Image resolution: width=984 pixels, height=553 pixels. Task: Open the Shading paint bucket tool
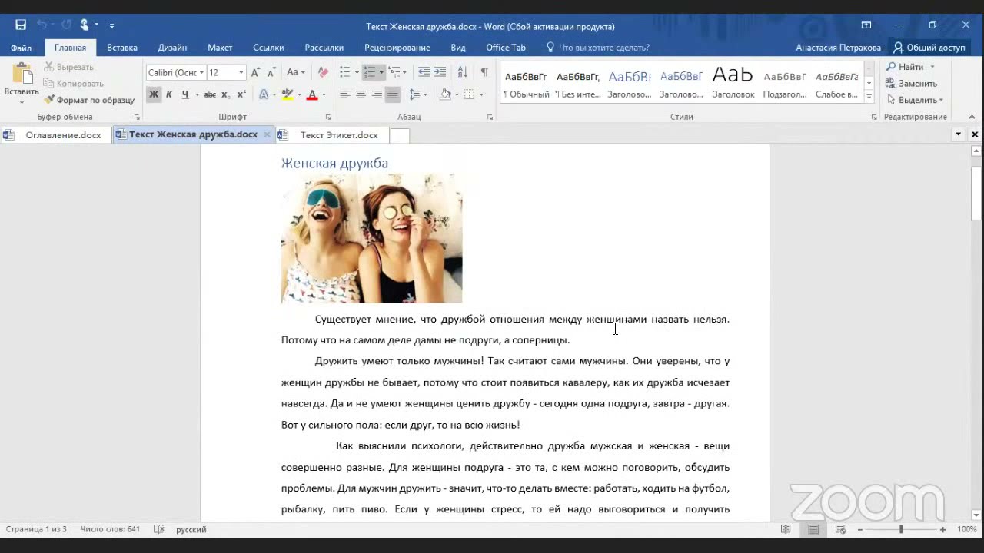click(445, 94)
